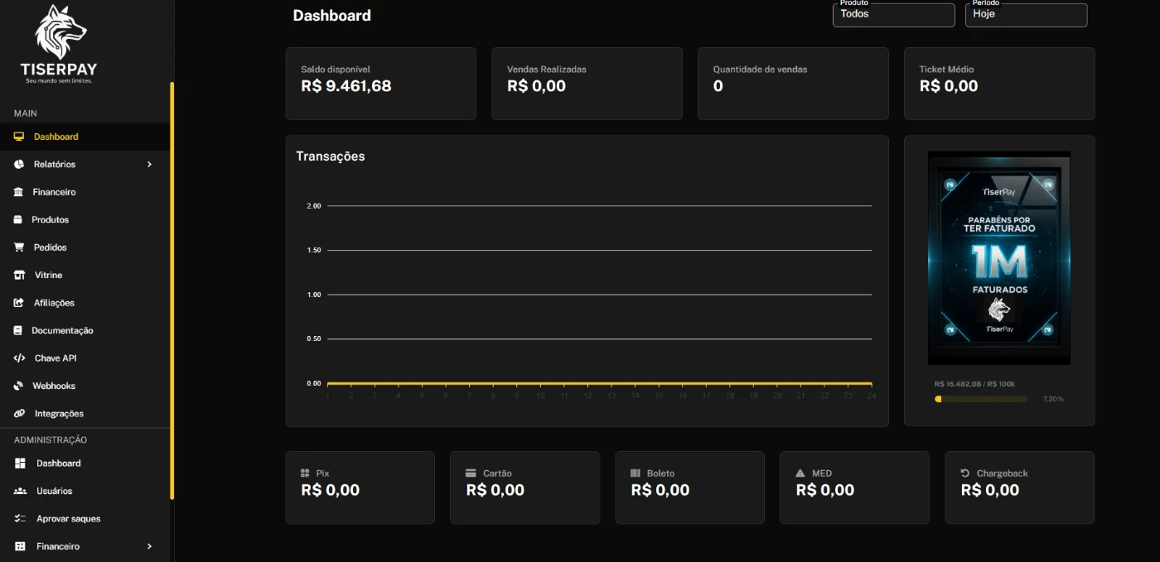Click the Webhooks icon in sidebar
Viewport: 1160px width, 562px height.
coord(19,386)
